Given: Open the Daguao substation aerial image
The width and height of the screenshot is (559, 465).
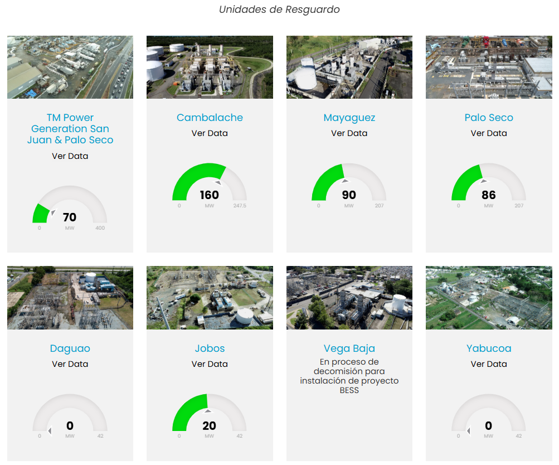Looking at the screenshot, I should coord(70,298).
